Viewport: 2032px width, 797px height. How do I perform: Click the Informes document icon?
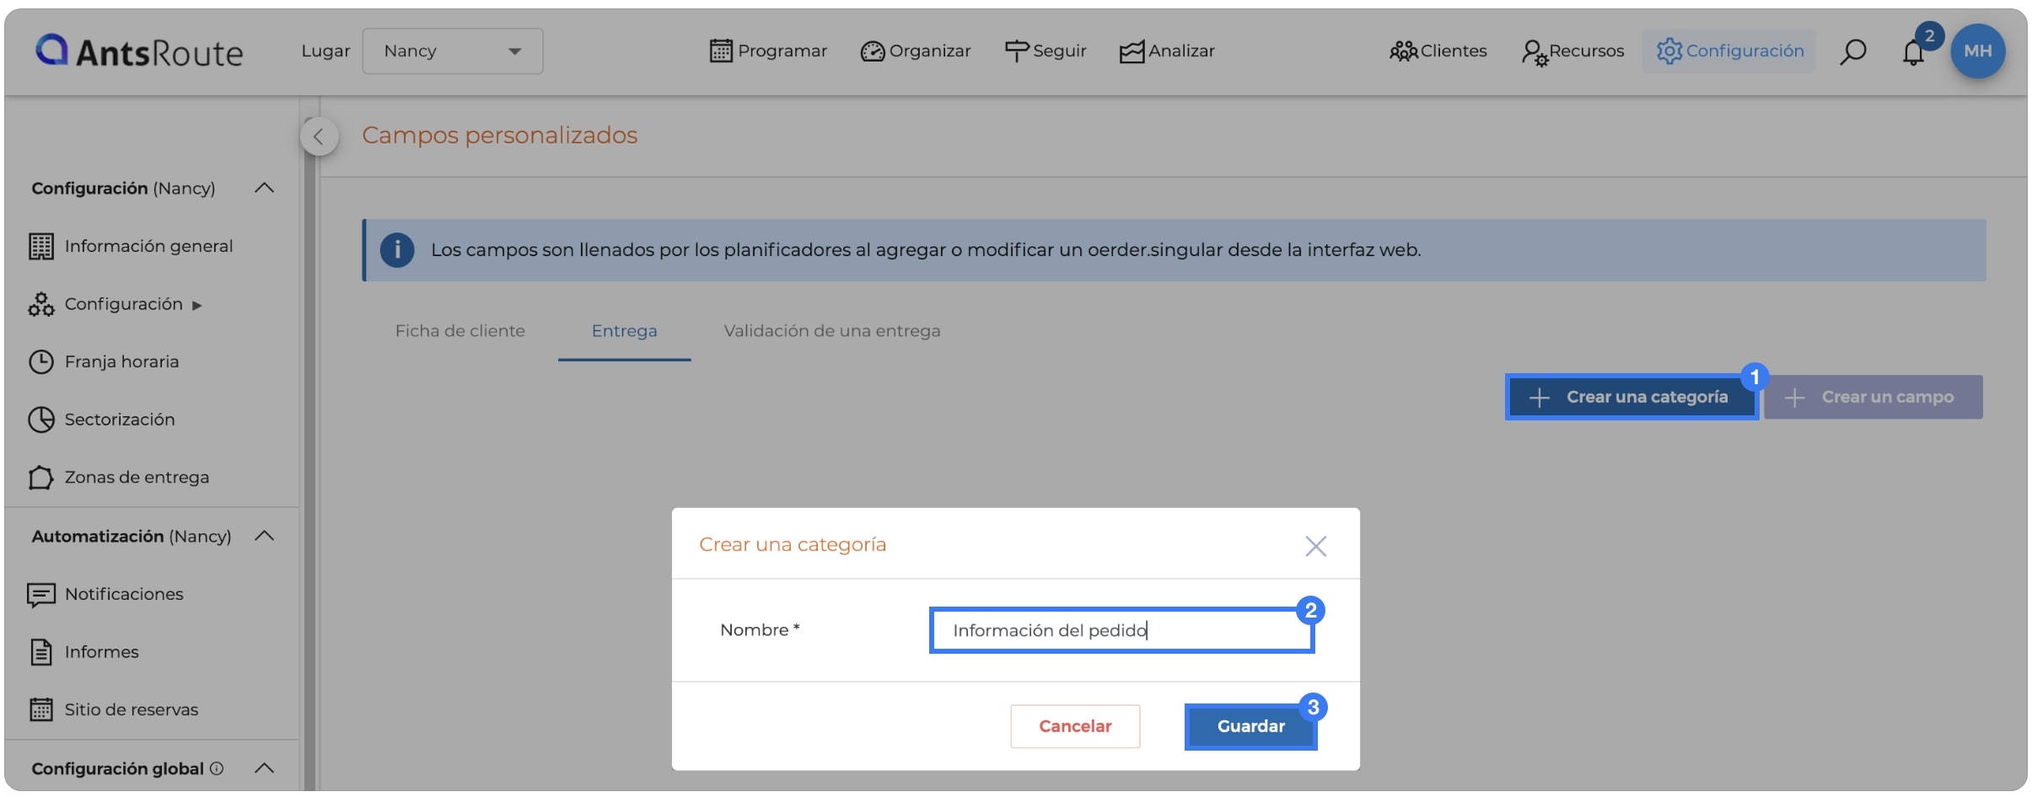[41, 652]
